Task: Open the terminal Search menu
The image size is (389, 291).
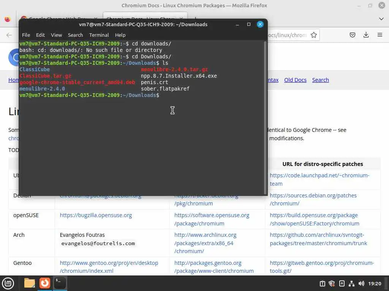Action: pos(76,35)
